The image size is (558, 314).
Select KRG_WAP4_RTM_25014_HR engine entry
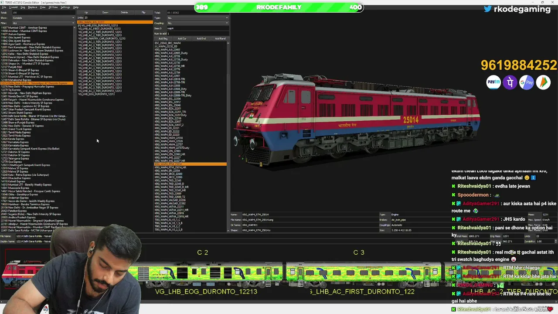point(170,167)
